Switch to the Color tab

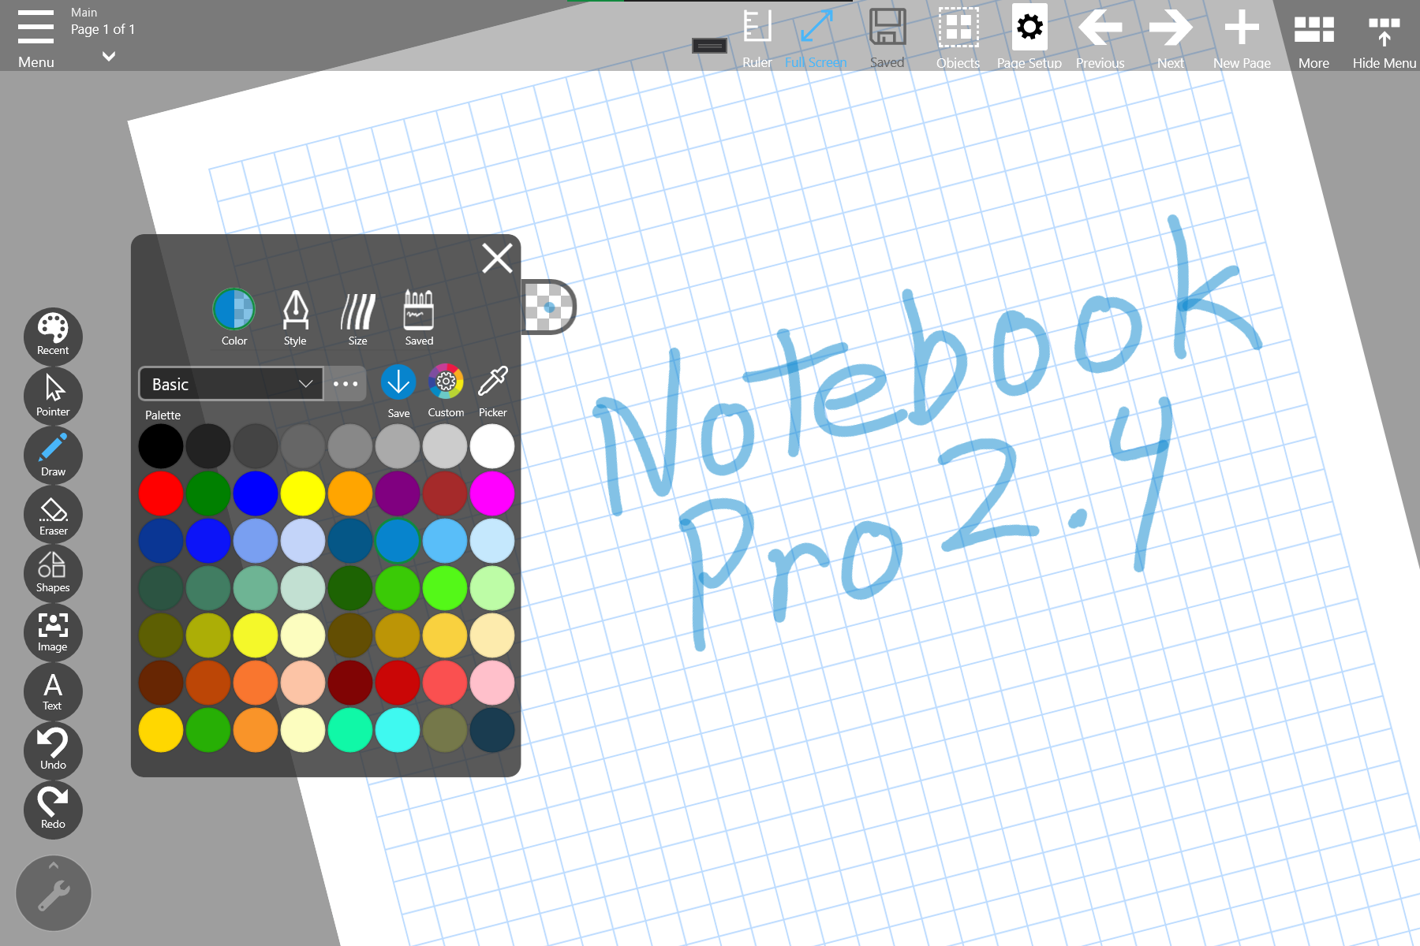tap(234, 317)
